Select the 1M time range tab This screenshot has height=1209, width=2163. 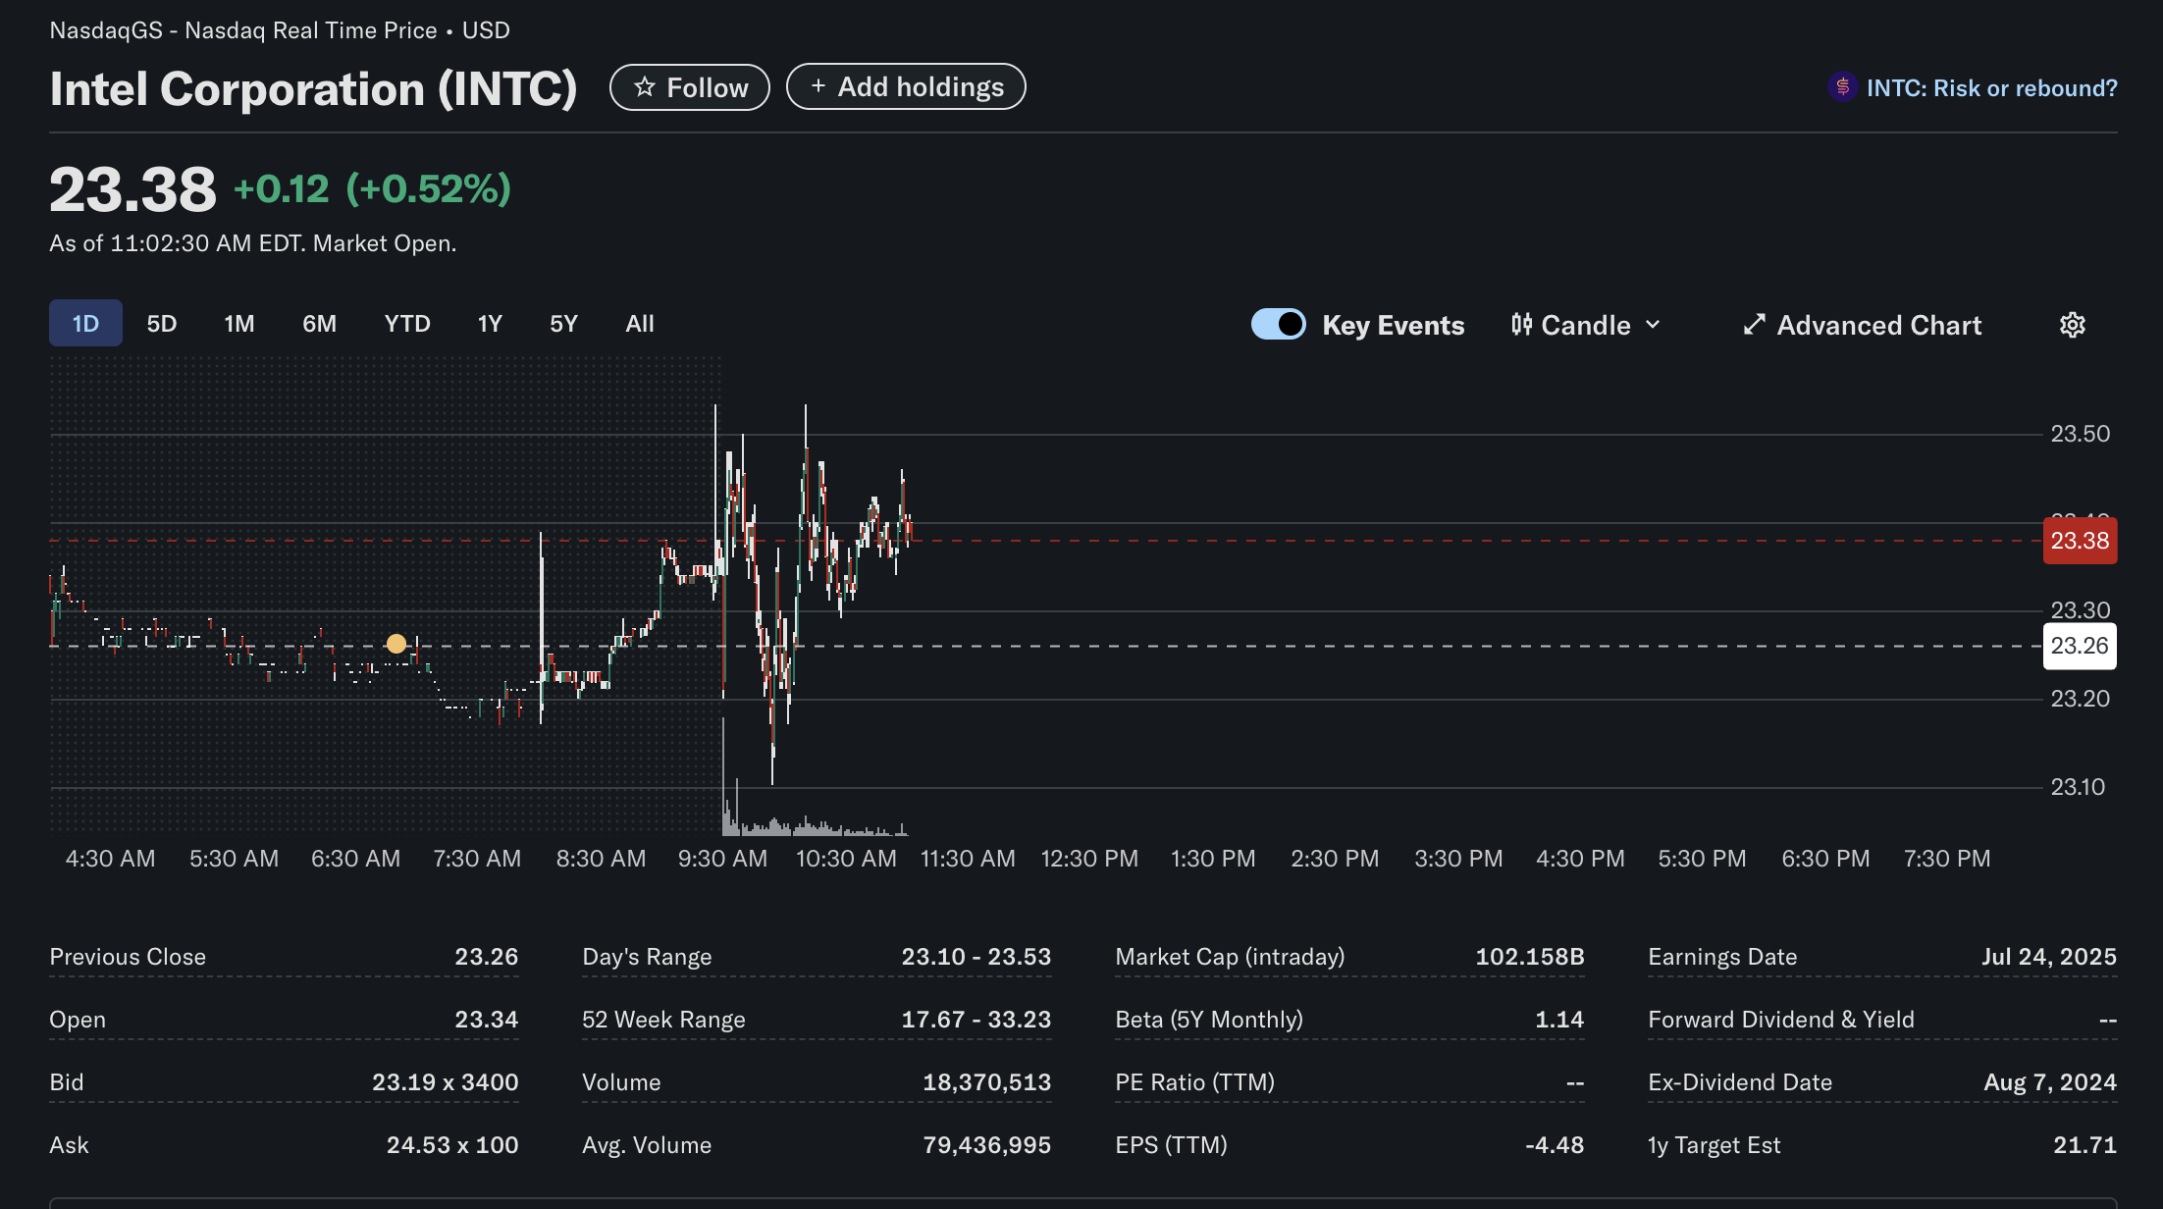239,323
